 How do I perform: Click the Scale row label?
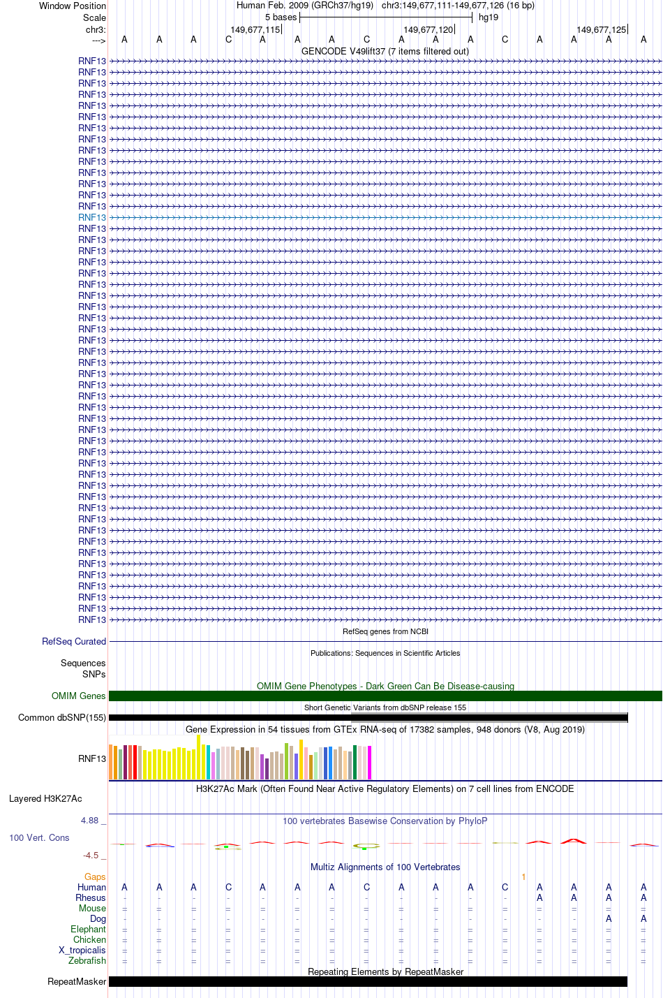pyautogui.click(x=94, y=17)
